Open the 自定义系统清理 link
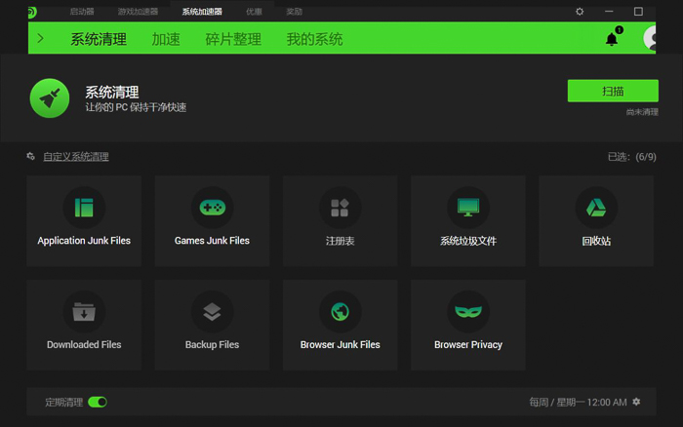The height and width of the screenshot is (427, 683). pyautogui.click(x=76, y=157)
